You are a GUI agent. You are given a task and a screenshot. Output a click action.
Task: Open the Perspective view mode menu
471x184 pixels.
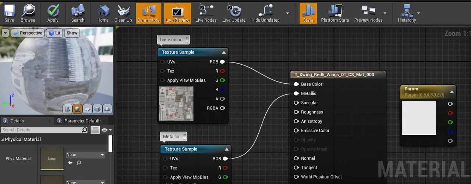click(x=28, y=33)
